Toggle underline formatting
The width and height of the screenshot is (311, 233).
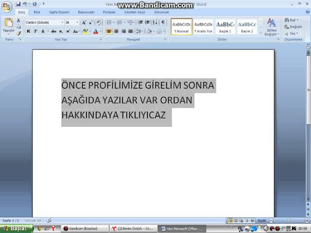(x=43, y=31)
